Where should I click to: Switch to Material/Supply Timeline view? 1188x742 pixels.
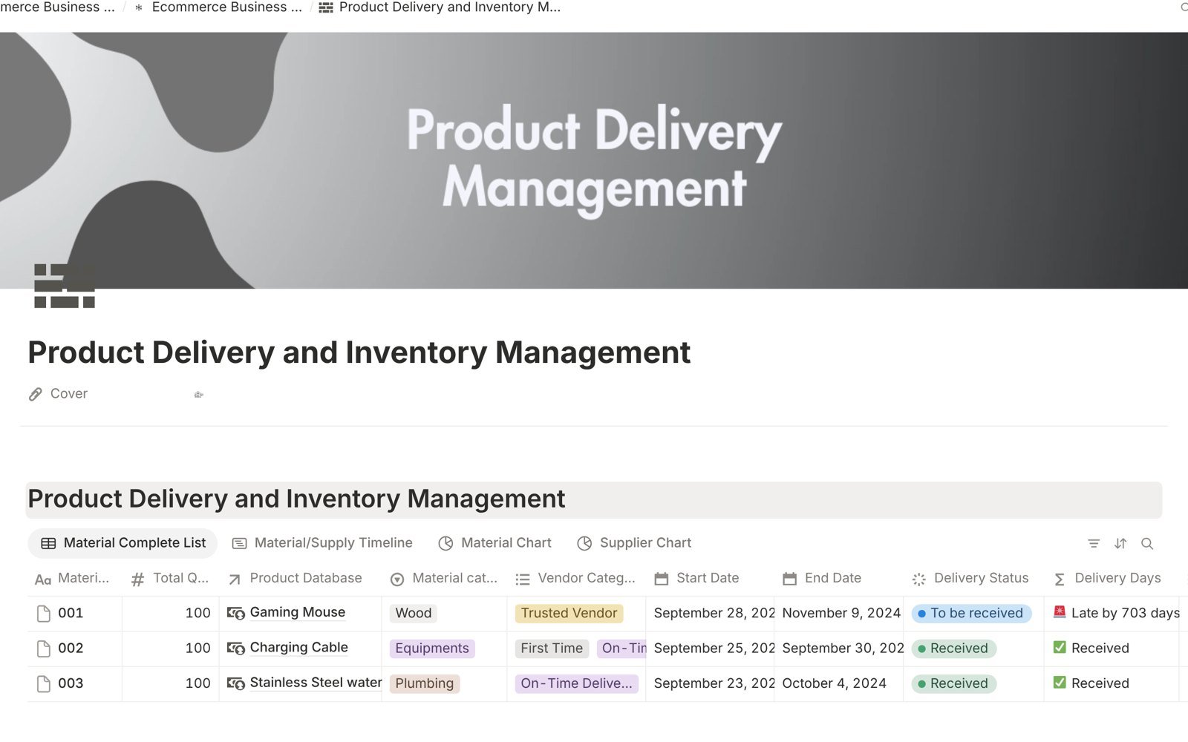pyautogui.click(x=322, y=543)
